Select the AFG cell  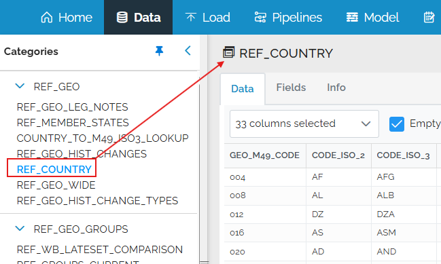point(404,177)
